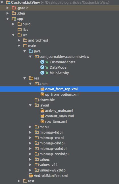Image resolution: width=119 pixels, height=184 pixels.
Task: Collapse the java folder arrow
Action: point(25,51)
